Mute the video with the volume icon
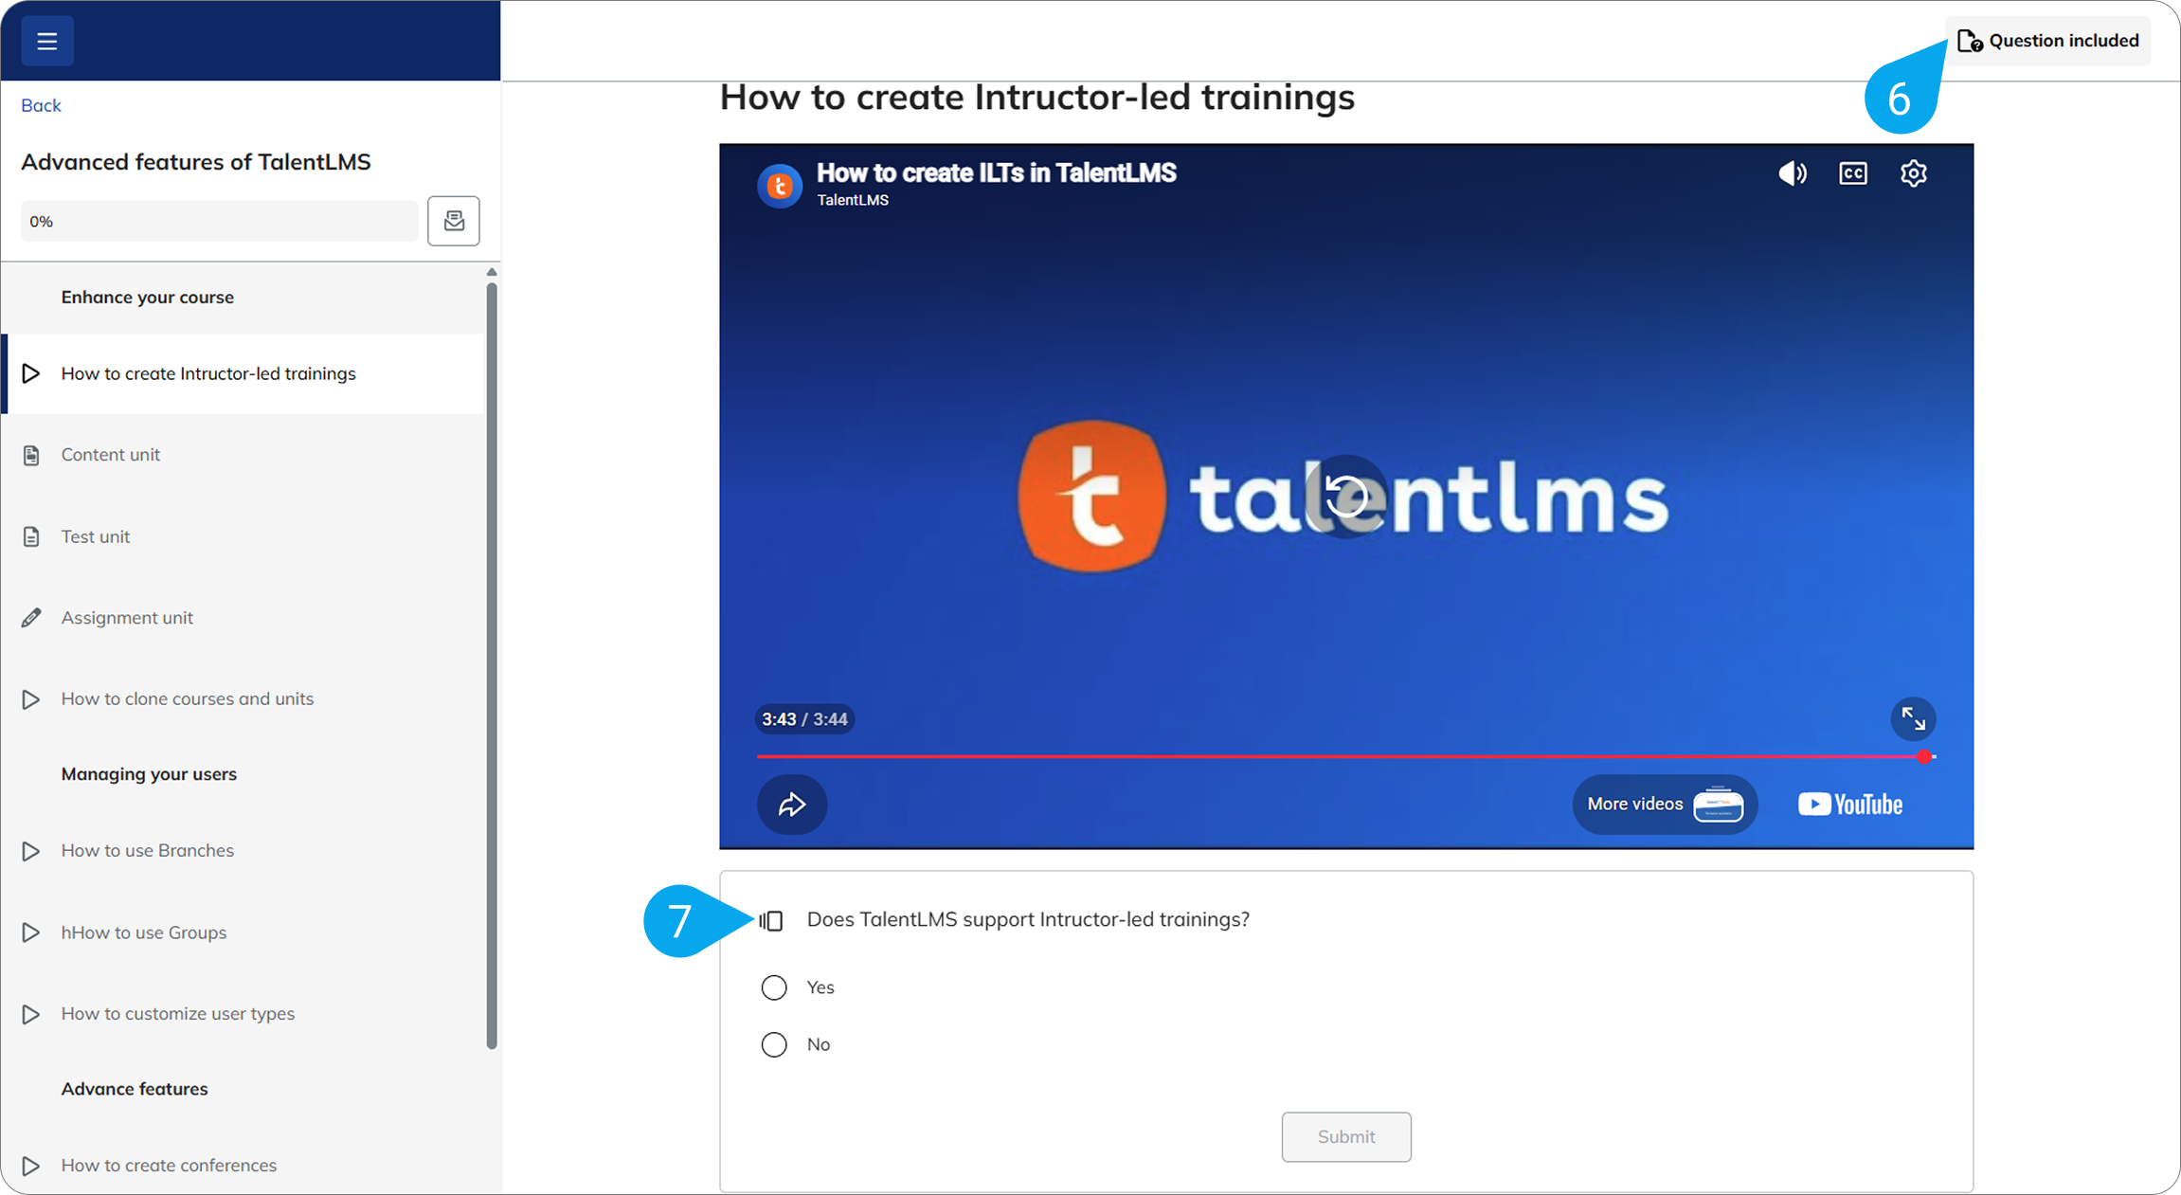Viewport: 2181px width, 1195px height. click(x=1793, y=173)
